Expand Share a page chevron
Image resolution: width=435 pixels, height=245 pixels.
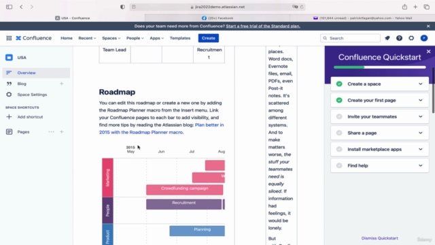(x=421, y=133)
